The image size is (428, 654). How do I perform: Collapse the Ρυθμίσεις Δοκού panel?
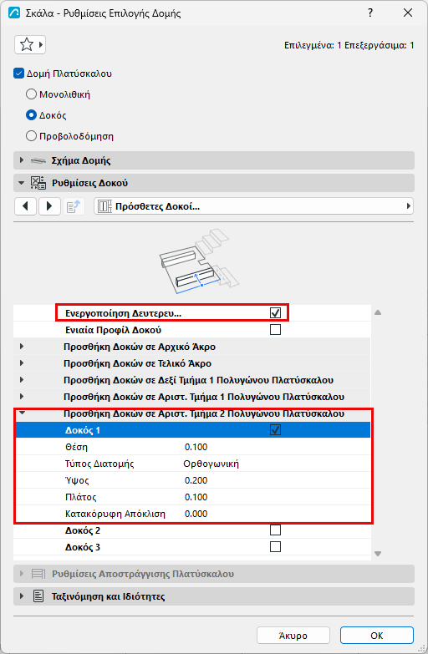[21, 183]
